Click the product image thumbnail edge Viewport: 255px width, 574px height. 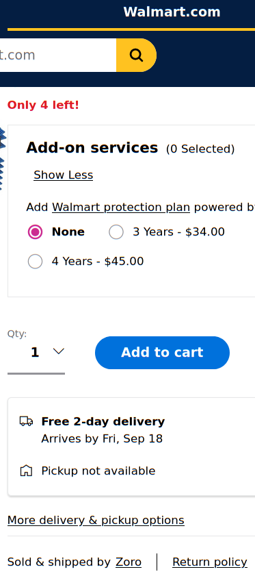(x=3, y=158)
